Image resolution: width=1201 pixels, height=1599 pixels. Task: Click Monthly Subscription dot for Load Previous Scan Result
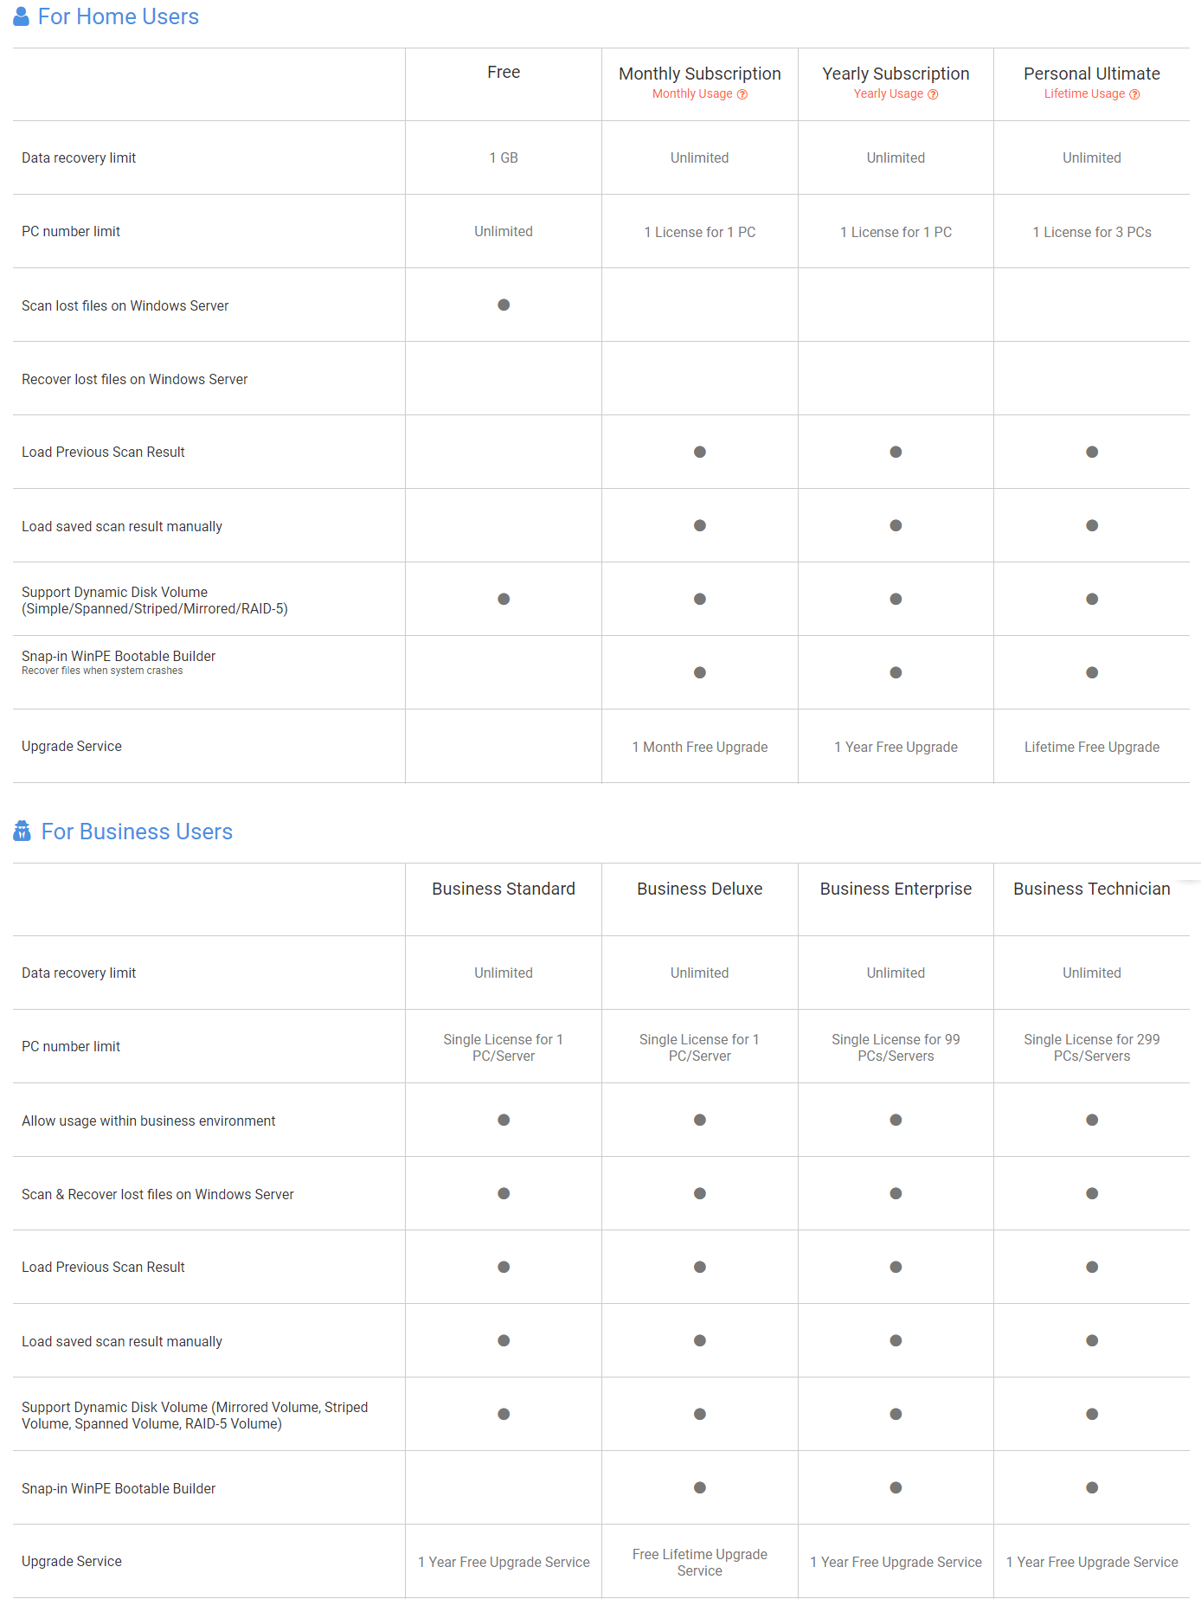point(700,452)
